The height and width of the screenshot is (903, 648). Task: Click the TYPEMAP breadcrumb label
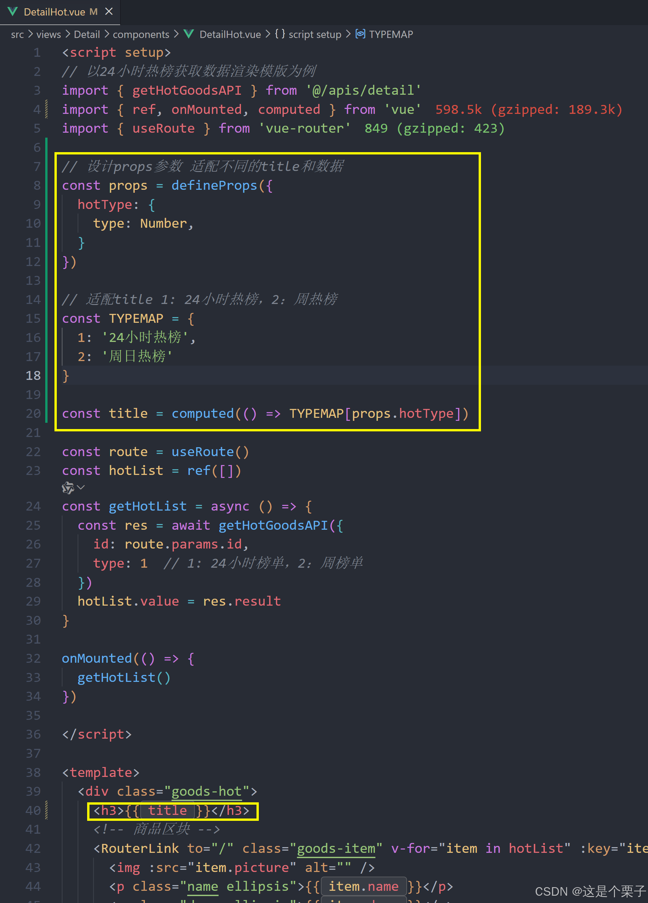point(391,35)
